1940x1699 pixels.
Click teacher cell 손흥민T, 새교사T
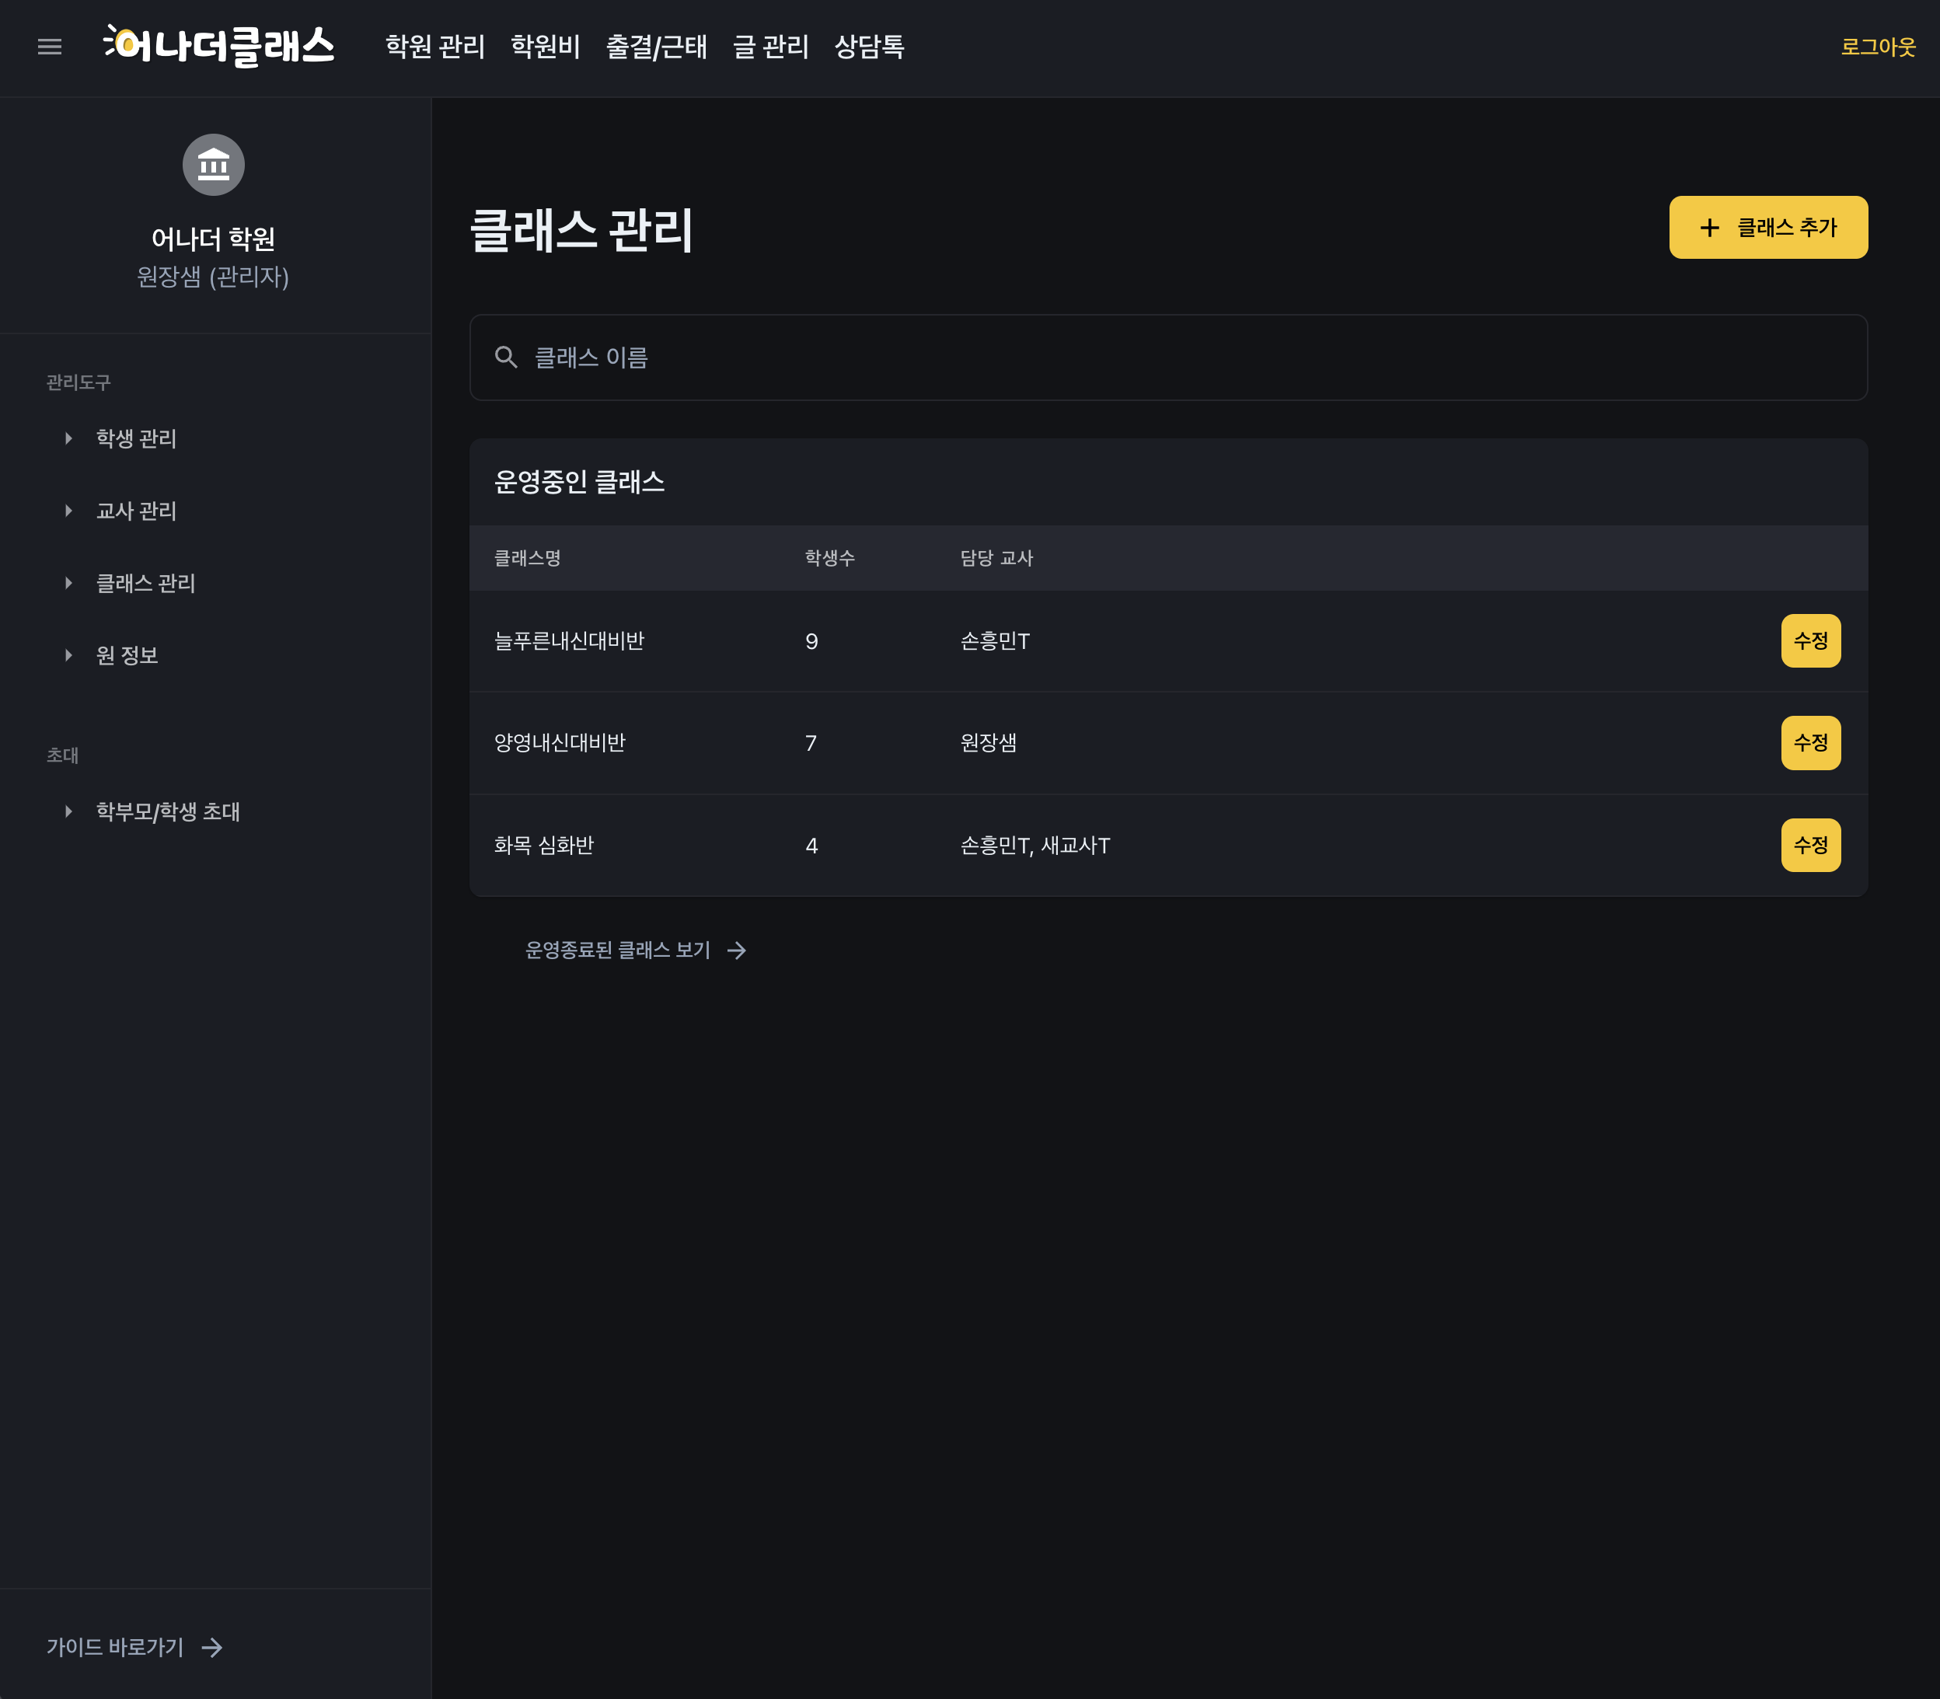coord(1035,845)
